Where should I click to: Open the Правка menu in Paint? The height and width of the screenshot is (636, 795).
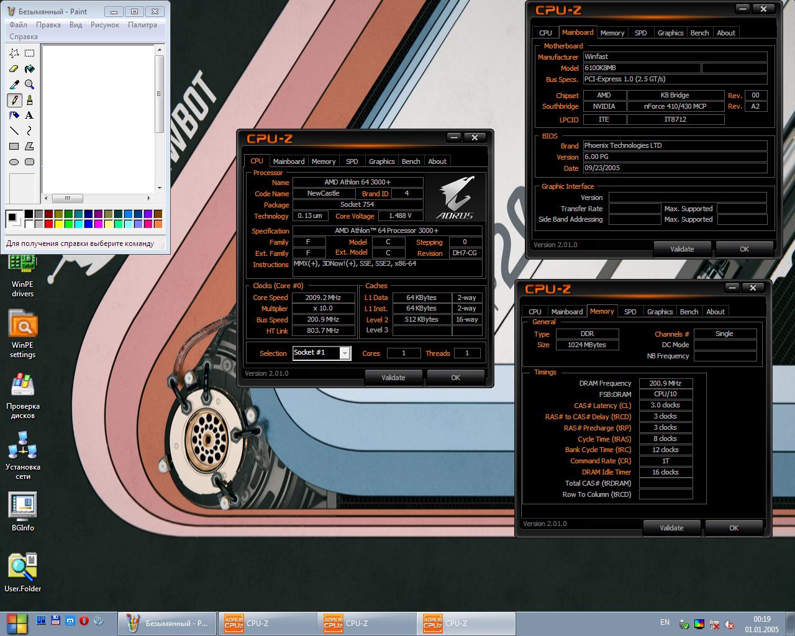pos(48,25)
